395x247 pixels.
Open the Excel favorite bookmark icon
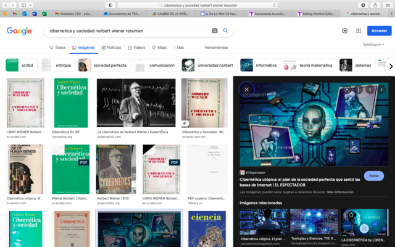tap(44, 14)
